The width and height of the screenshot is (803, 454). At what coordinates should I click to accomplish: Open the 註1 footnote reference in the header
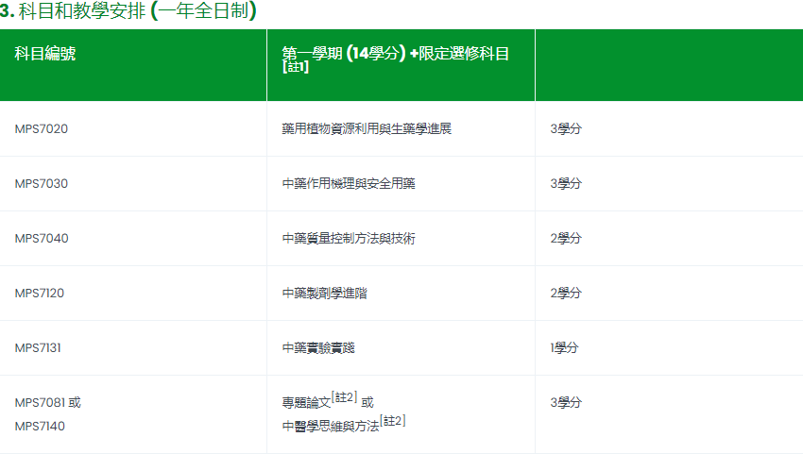point(296,68)
